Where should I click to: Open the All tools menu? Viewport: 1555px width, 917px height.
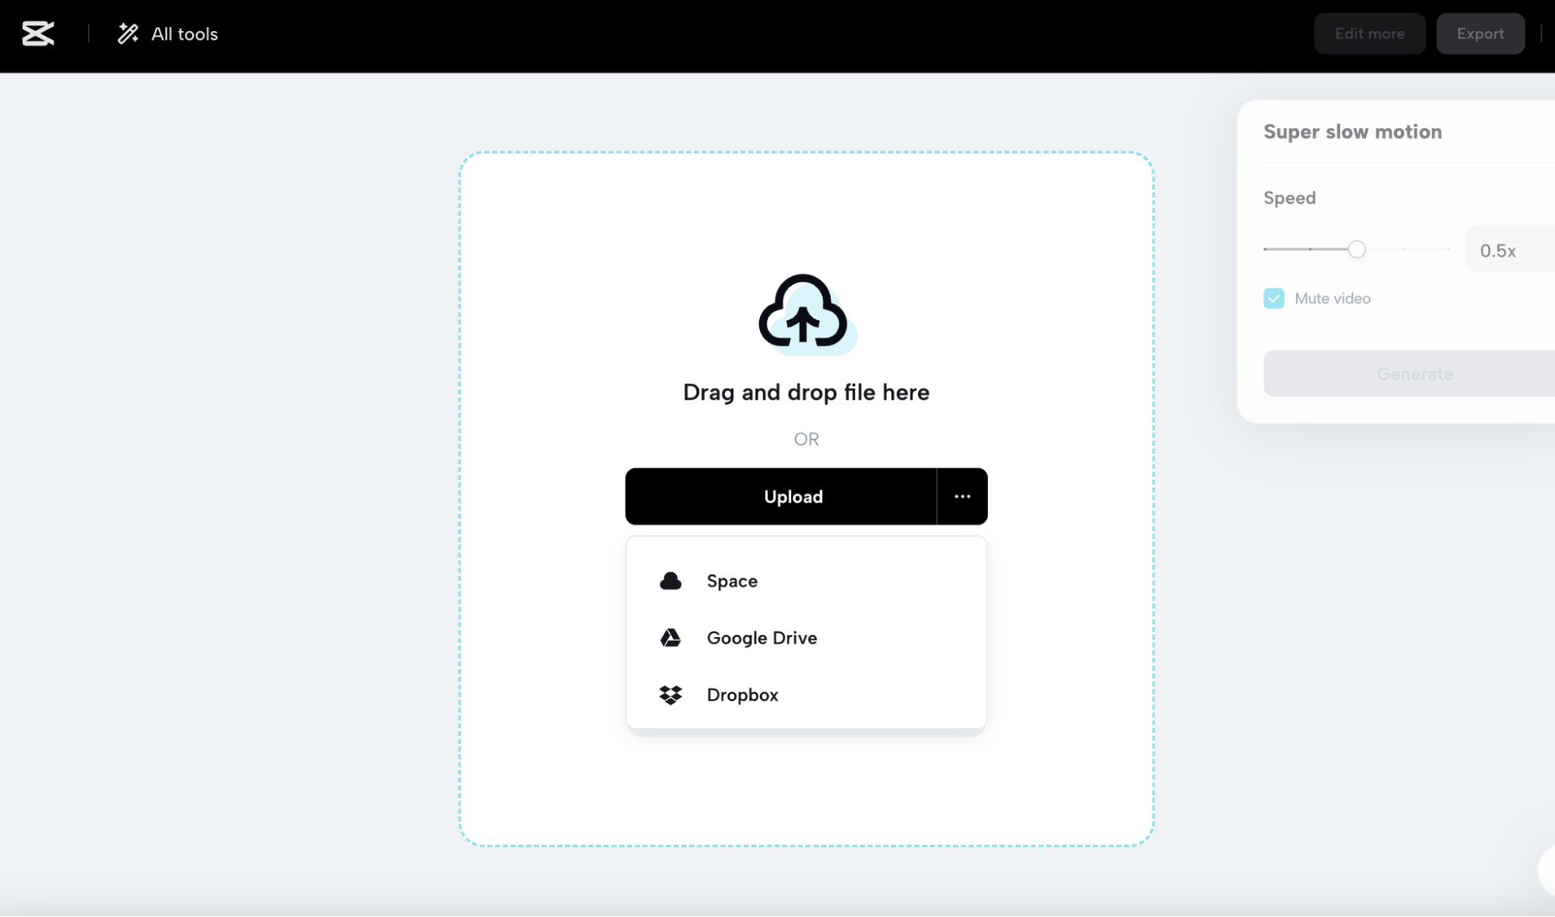[184, 33]
